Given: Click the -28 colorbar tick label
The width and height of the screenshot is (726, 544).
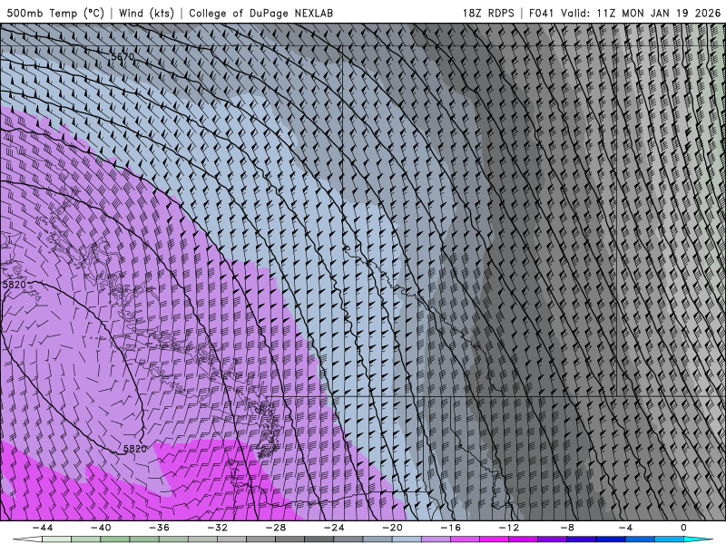Looking at the screenshot, I should tap(276, 528).
